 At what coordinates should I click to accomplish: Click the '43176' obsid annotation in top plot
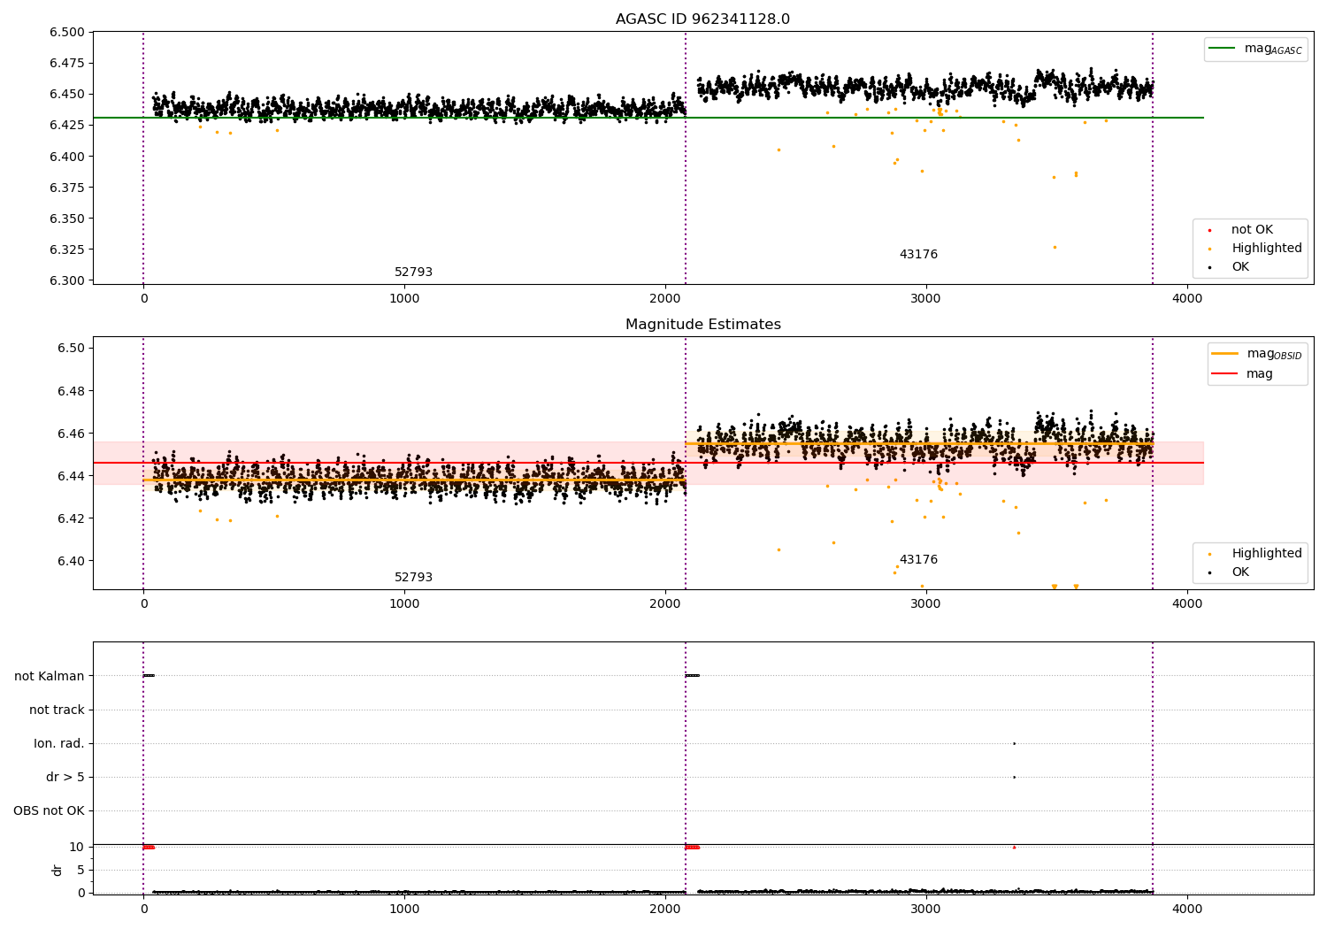[918, 255]
